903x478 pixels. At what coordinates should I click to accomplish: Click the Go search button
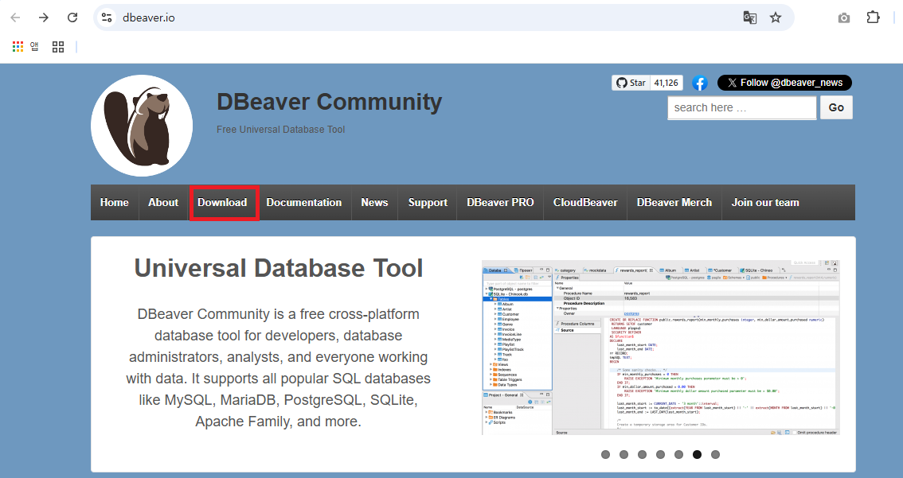click(836, 107)
